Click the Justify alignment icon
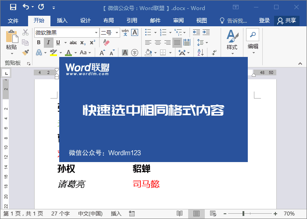The width and height of the screenshot is (307, 219). 177,42
